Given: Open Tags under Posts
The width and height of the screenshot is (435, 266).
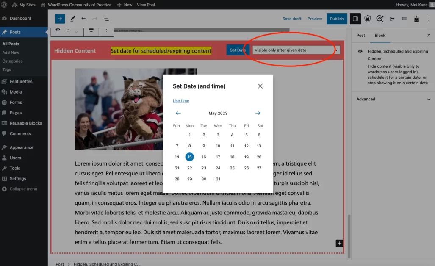Looking at the screenshot, I should tap(7, 69).
